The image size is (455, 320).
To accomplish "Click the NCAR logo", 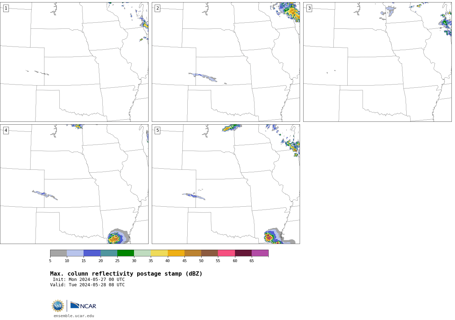I will pyautogui.click(x=83, y=305).
